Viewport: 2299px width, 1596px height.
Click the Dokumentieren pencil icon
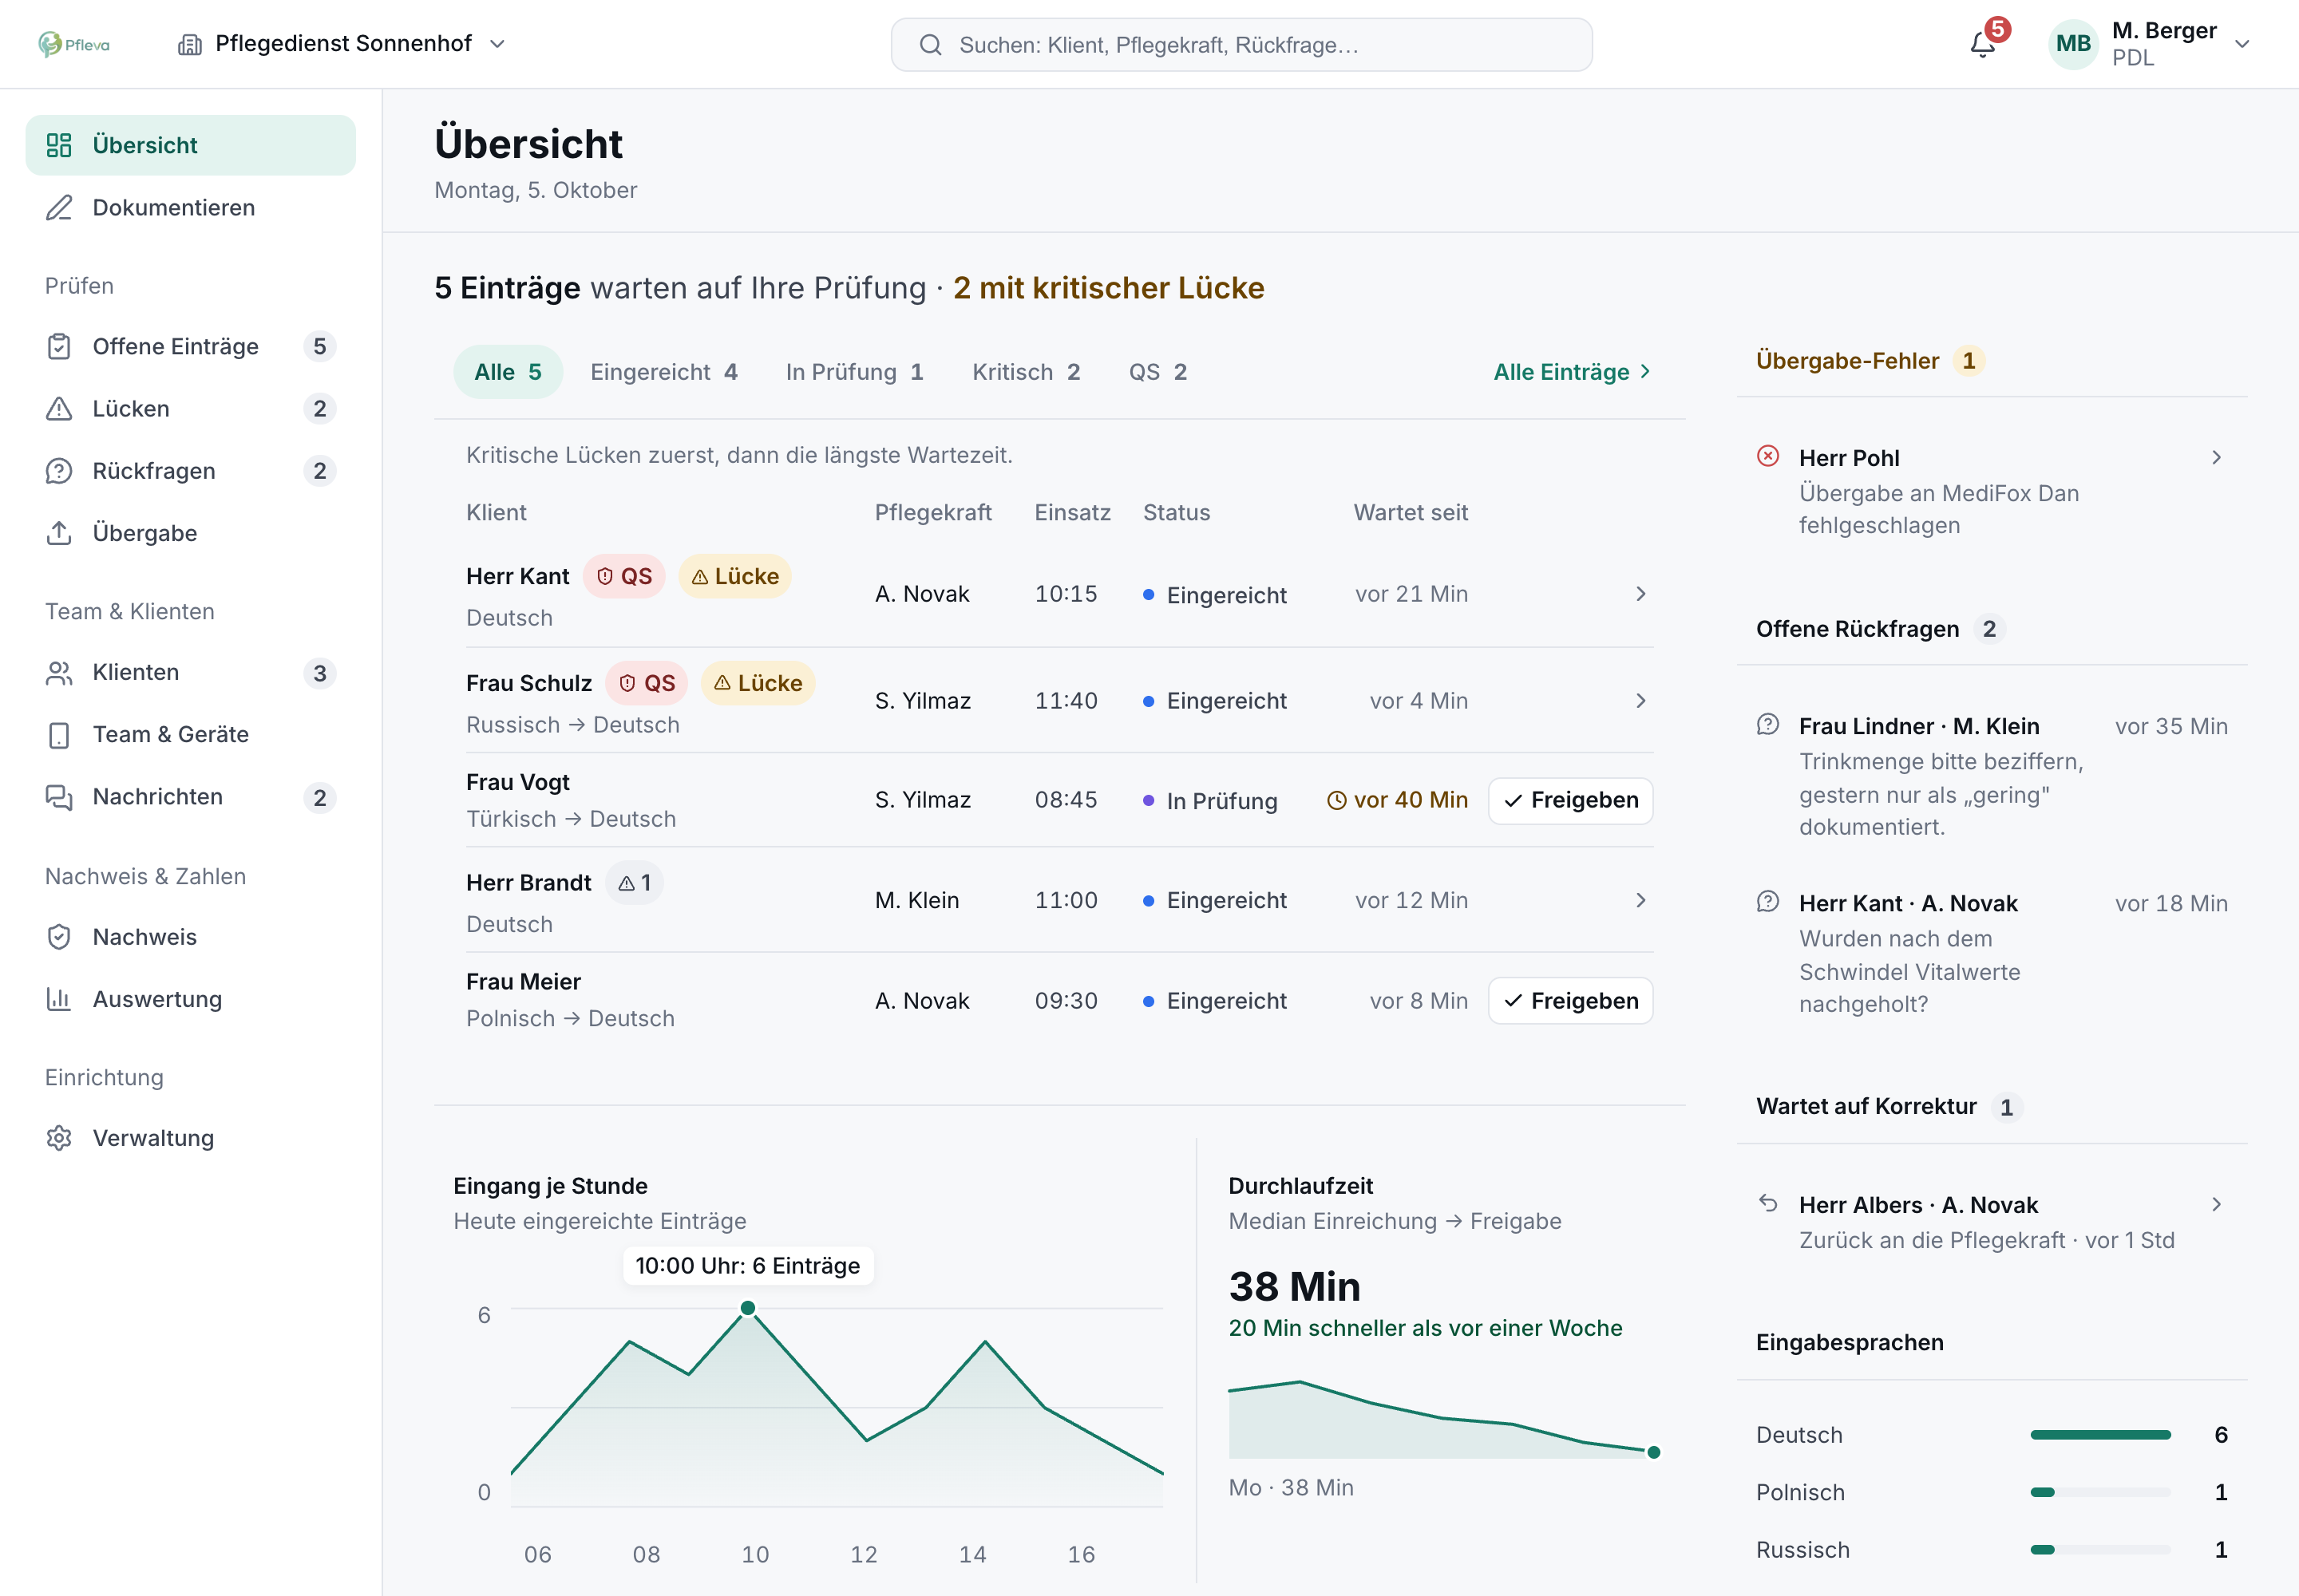tap(59, 207)
